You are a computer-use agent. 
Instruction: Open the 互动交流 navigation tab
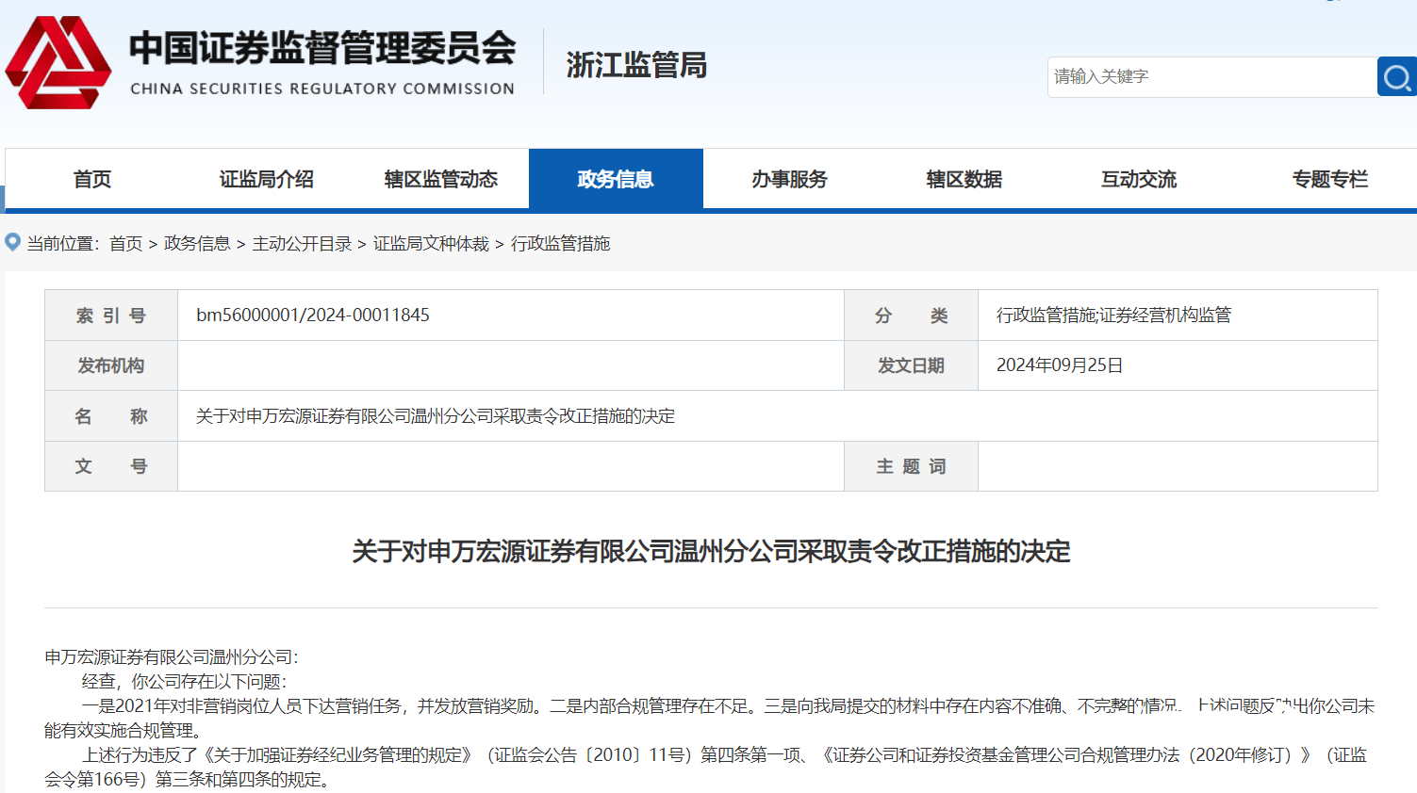click(x=1139, y=179)
